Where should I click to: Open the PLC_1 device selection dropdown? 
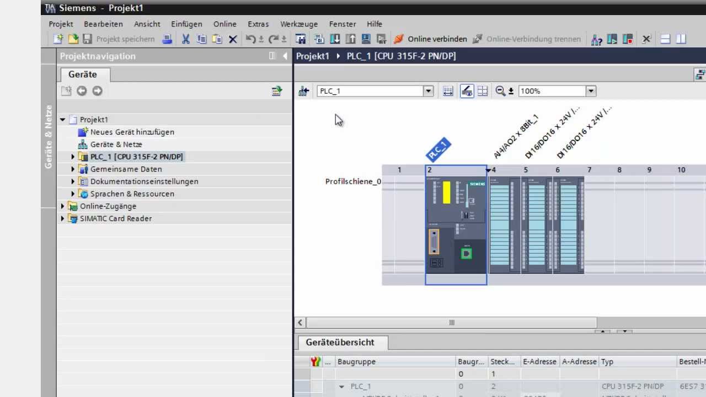(x=428, y=91)
